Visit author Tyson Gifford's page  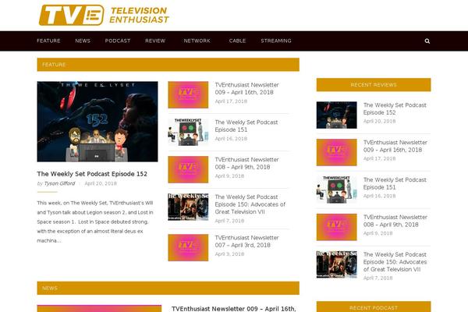point(59,183)
